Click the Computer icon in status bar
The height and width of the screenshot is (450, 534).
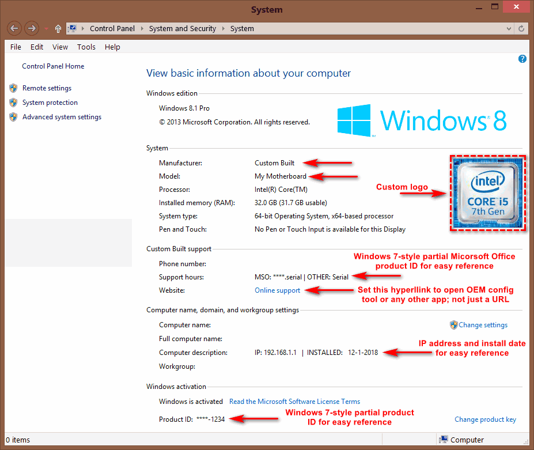point(443,440)
